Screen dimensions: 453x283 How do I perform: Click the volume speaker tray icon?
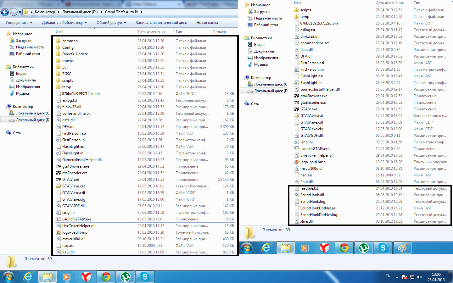pos(420,277)
